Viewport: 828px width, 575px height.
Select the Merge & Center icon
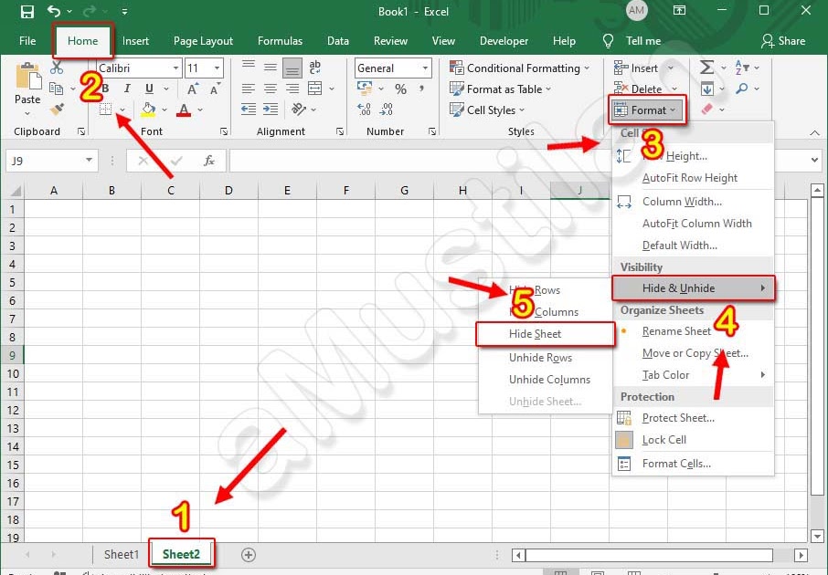[315, 89]
